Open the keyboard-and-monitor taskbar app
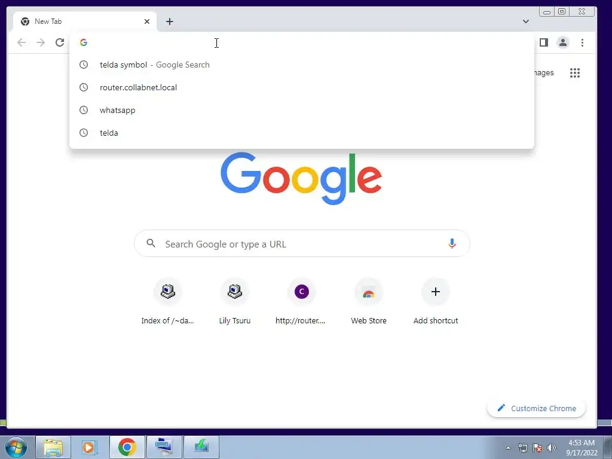This screenshot has height=459, width=612. (164, 447)
